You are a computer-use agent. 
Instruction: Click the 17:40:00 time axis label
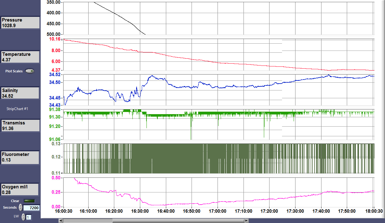coord(321,211)
